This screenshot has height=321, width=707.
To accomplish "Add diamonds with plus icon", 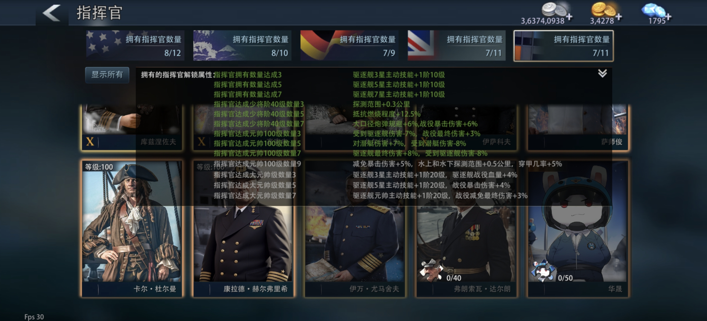I will tap(668, 17).
